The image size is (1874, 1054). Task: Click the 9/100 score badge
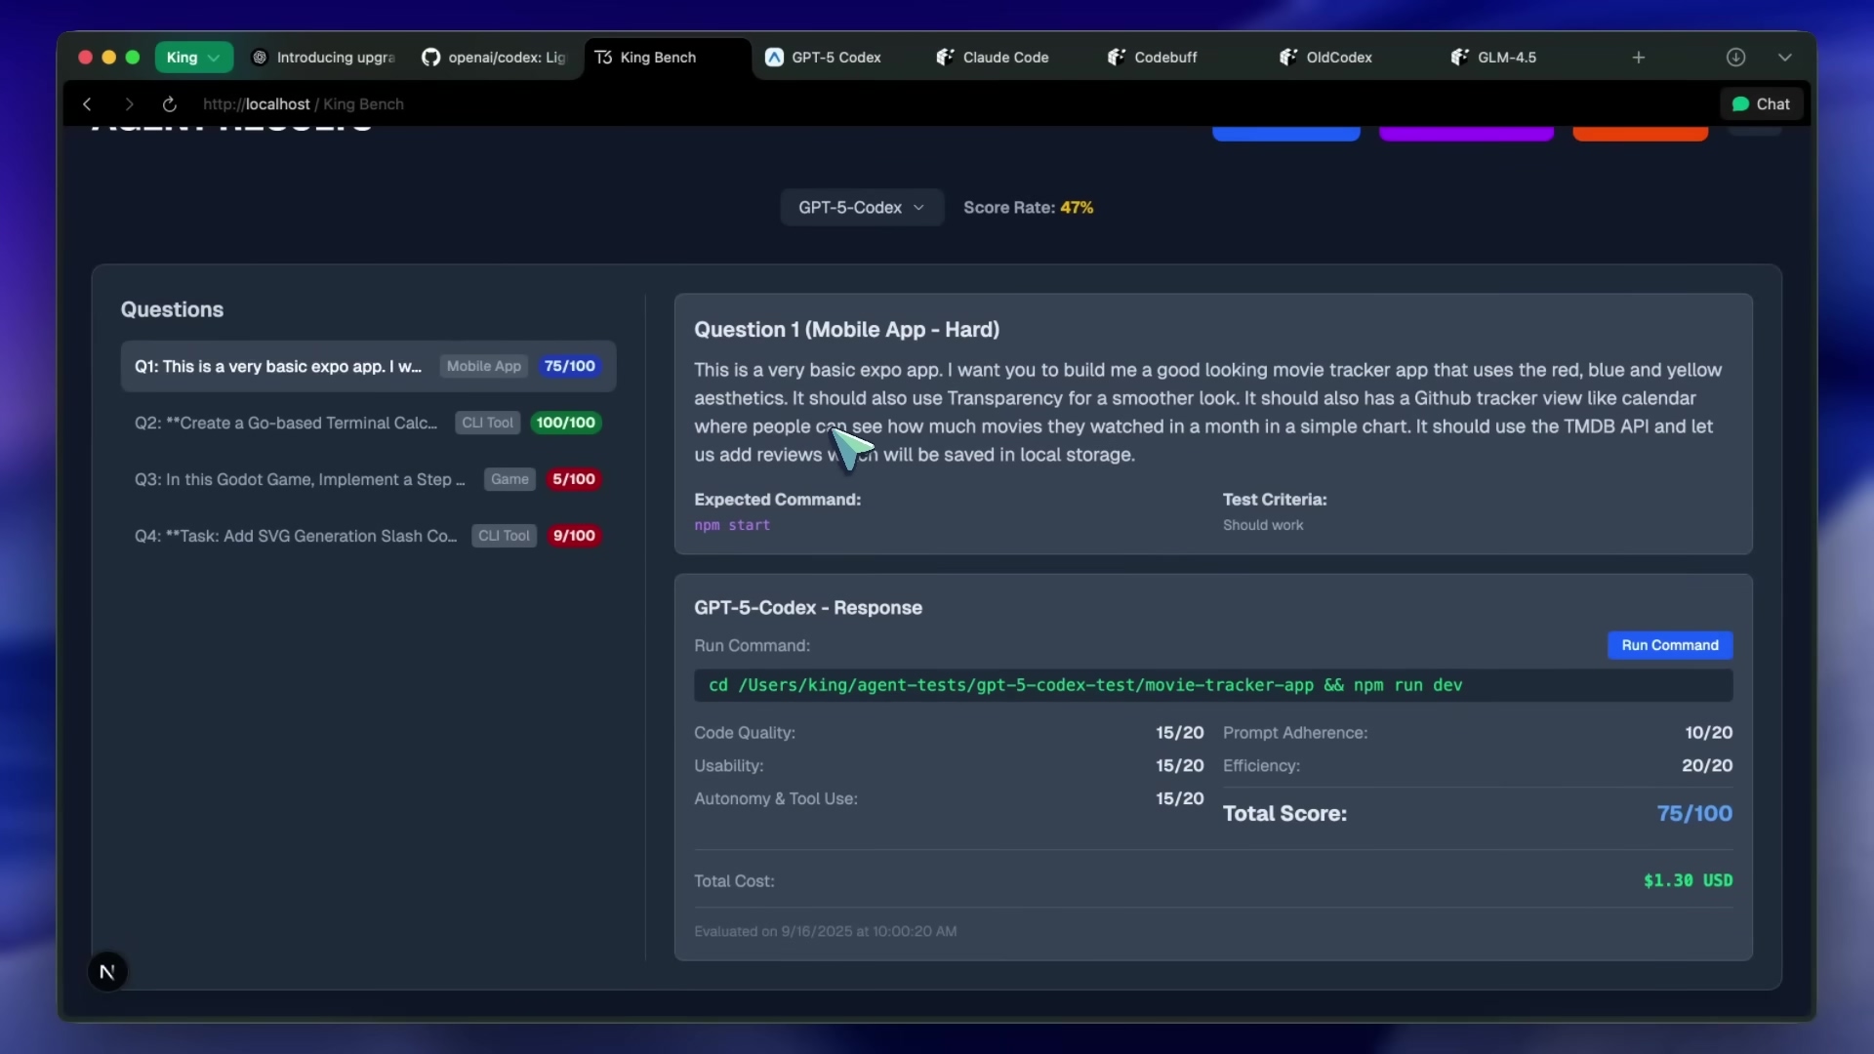pos(574,536)
